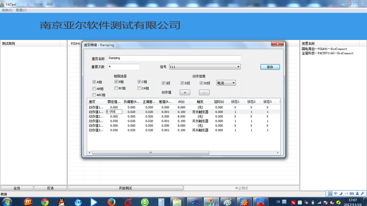Click the blue play-arrow taskbar icon
Image resolution: width=367 pixels, height=206 pixels.
[x=95, y=202]
